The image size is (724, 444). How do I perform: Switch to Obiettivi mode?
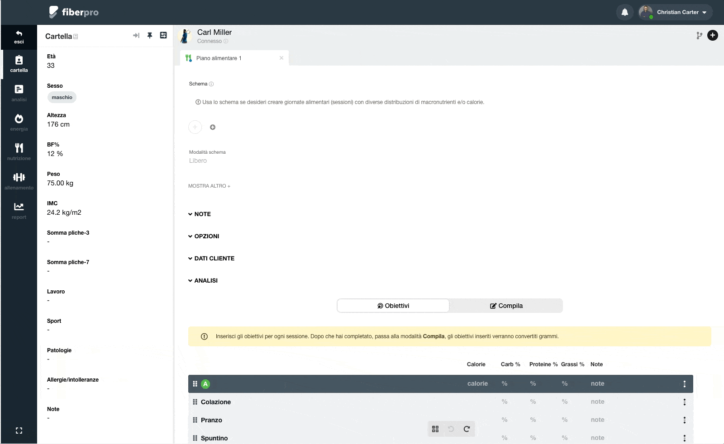tap(393, 306)
